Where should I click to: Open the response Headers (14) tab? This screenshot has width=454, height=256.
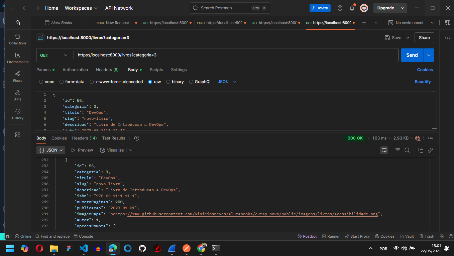84,138
